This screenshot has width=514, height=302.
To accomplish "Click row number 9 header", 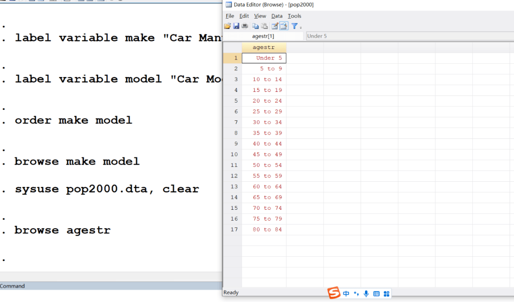I will [x=232, y=144].
